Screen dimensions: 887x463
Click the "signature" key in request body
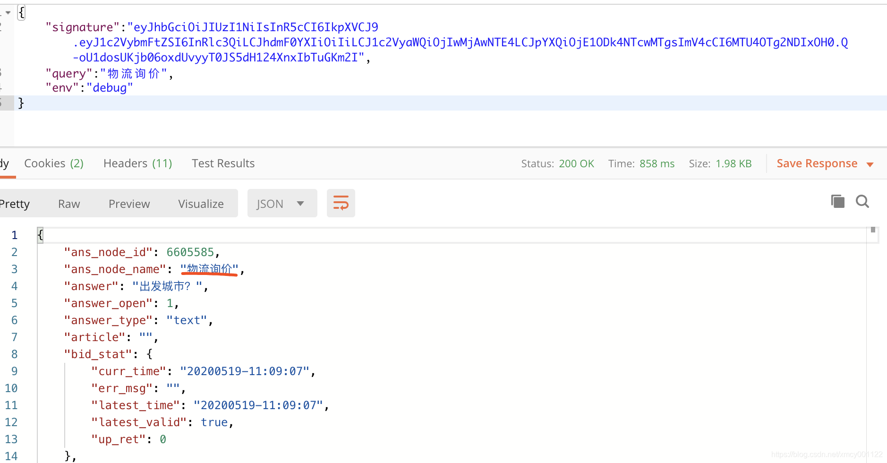(x=83, y=27)
